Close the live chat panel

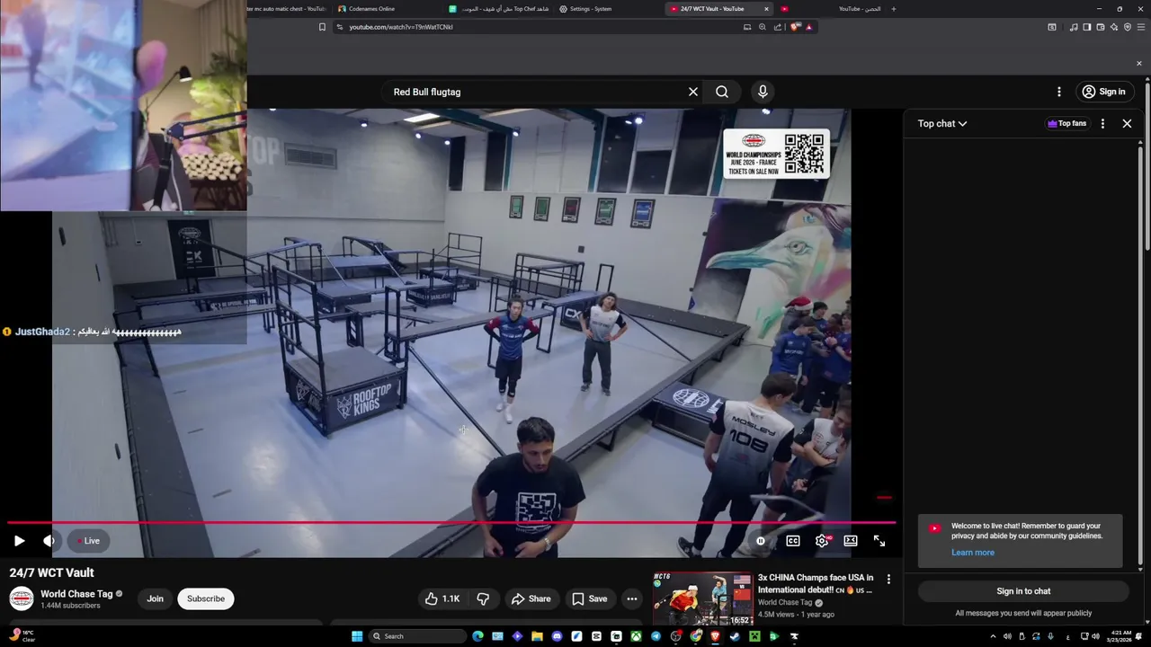click(x=1127, y=124)
